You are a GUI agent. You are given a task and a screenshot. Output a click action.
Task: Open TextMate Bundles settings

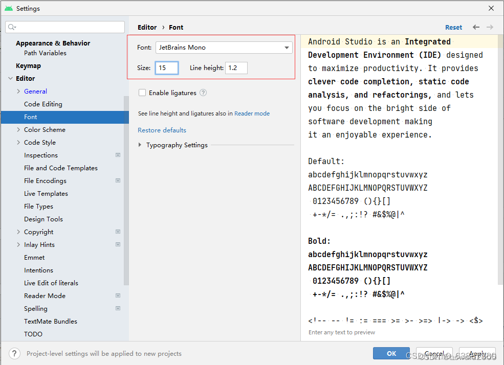coord(51,322)
